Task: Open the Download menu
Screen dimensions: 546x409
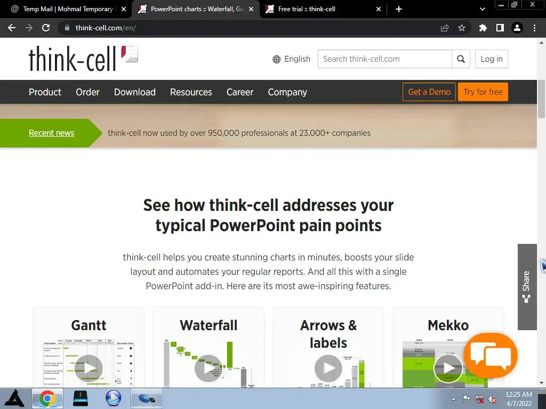Action: pos(135,92)
